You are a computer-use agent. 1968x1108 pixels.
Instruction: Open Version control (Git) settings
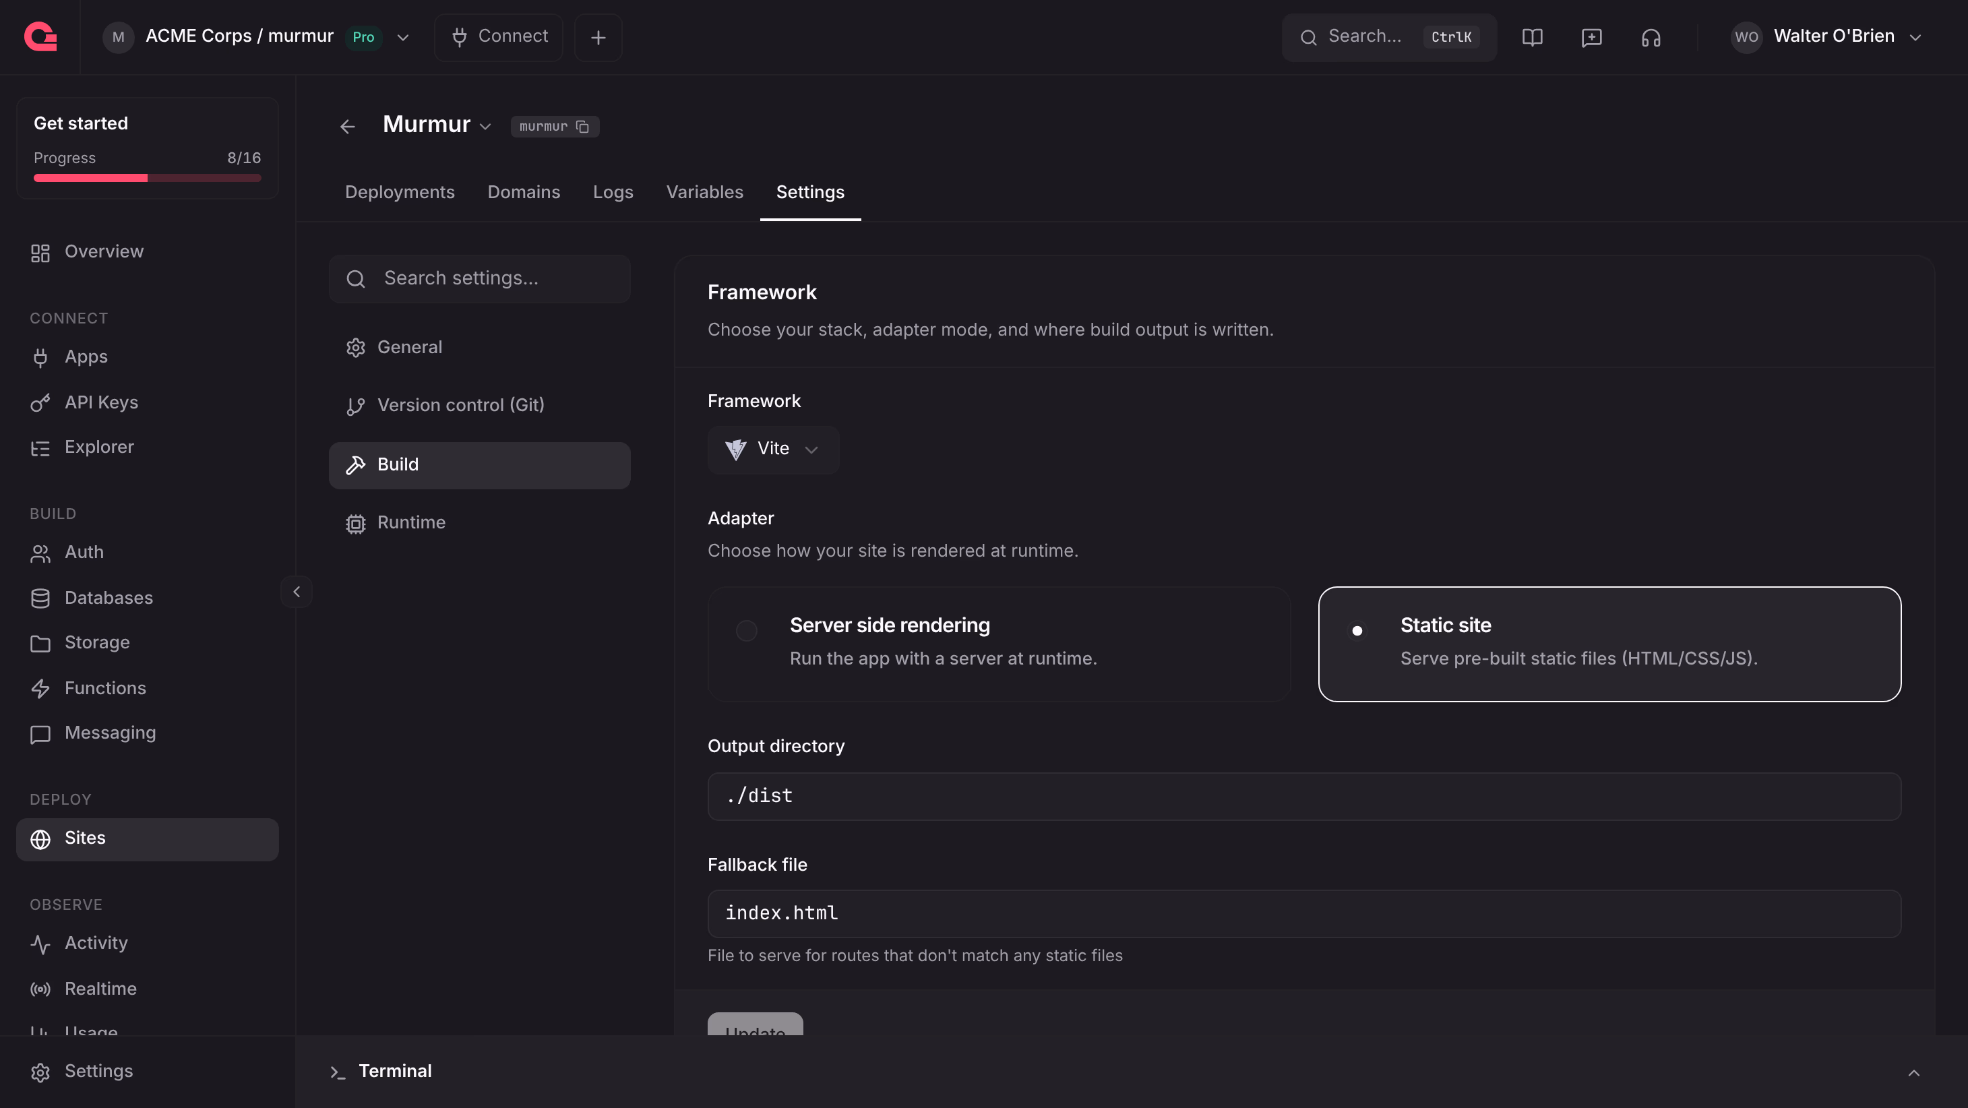[x=479, y=406]
